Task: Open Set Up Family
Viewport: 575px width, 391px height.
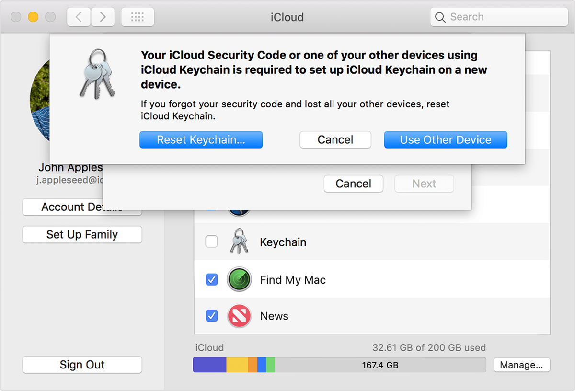Action: tap(82, 234)
